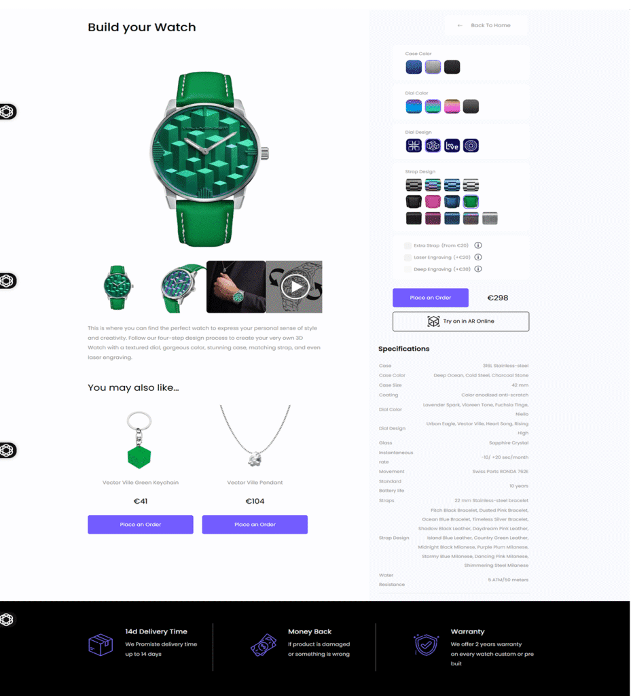The width and height of the screenshot is (633, 696).
Task: Check the Deep Engraving option
Action: 408,269
